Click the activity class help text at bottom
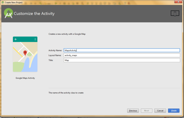The height and width of the screenshot is (118, 184). (x=66, y=93)
